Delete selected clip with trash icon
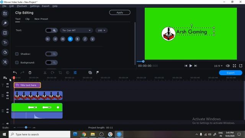 [30, 72]
